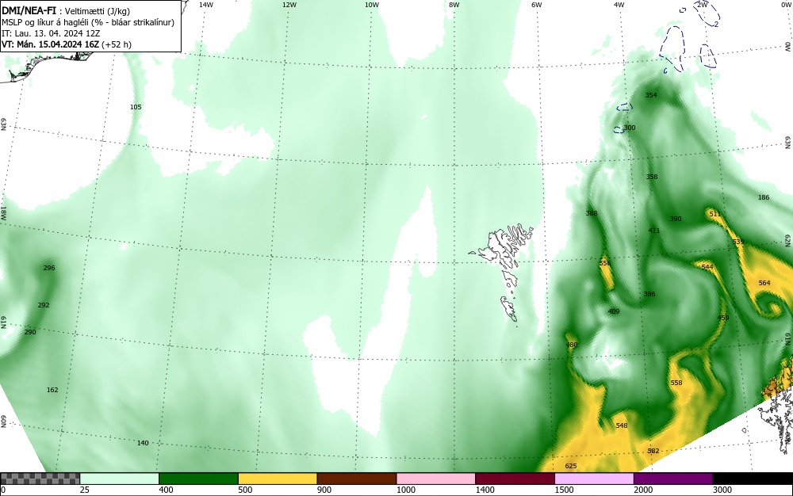Click the yellow 500–900 legend swatch
This screenshot has width=793, height=496.
(278, 479)
